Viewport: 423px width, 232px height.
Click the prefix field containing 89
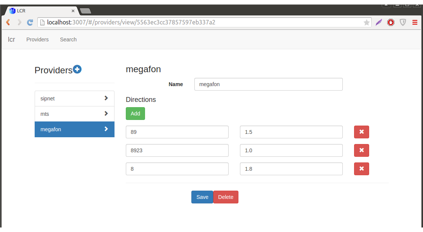[x=177, y=132]
